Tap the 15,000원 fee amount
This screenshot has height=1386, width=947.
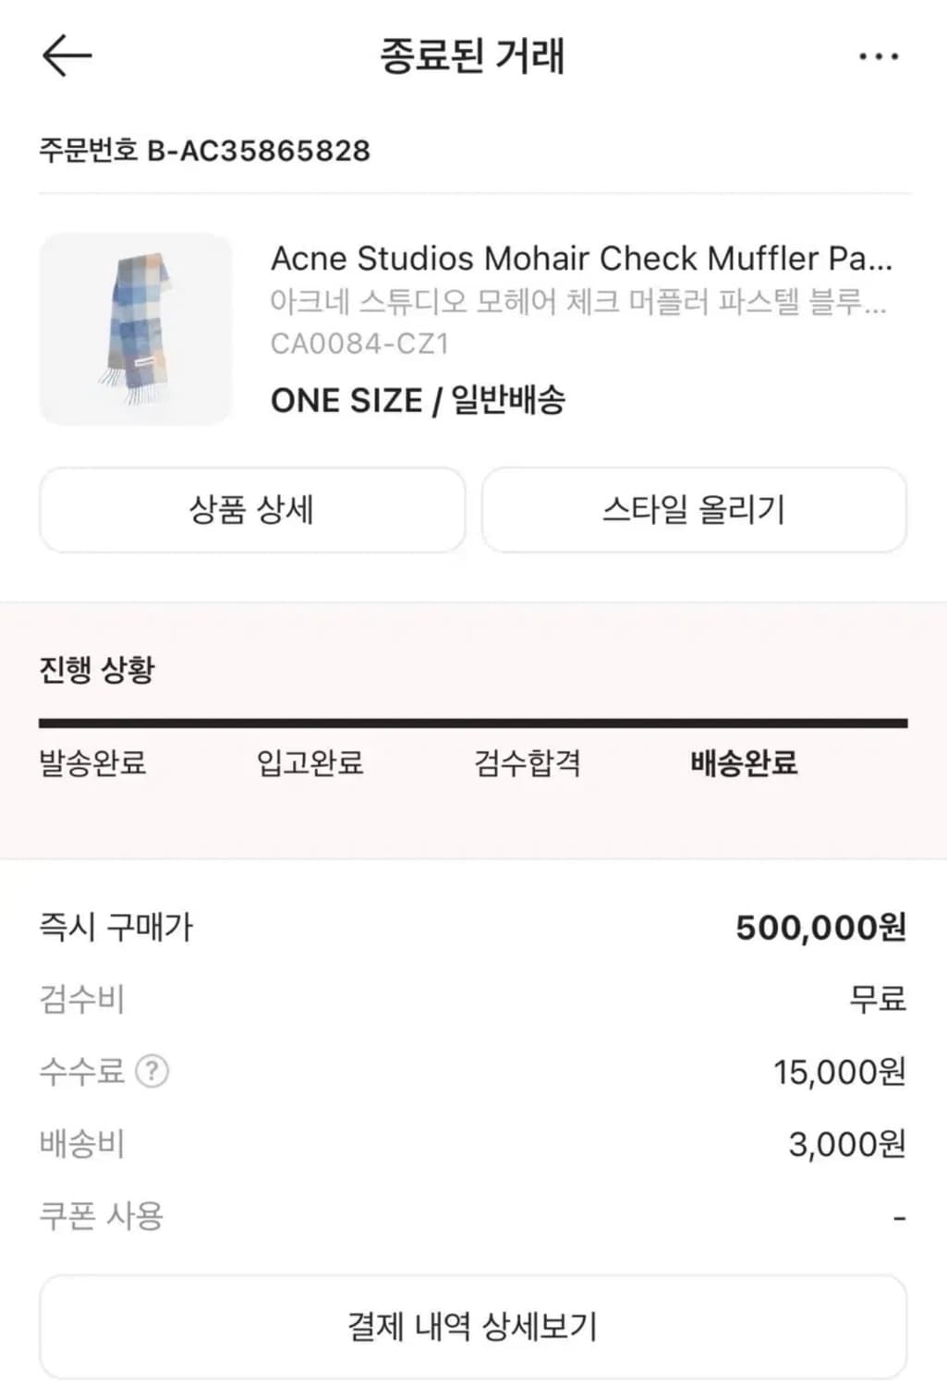tap(839, 1072)
